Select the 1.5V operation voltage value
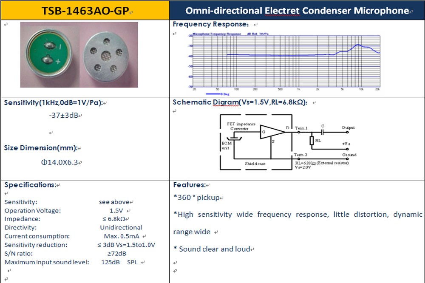The image size is (425, 283). click(116, 211)
